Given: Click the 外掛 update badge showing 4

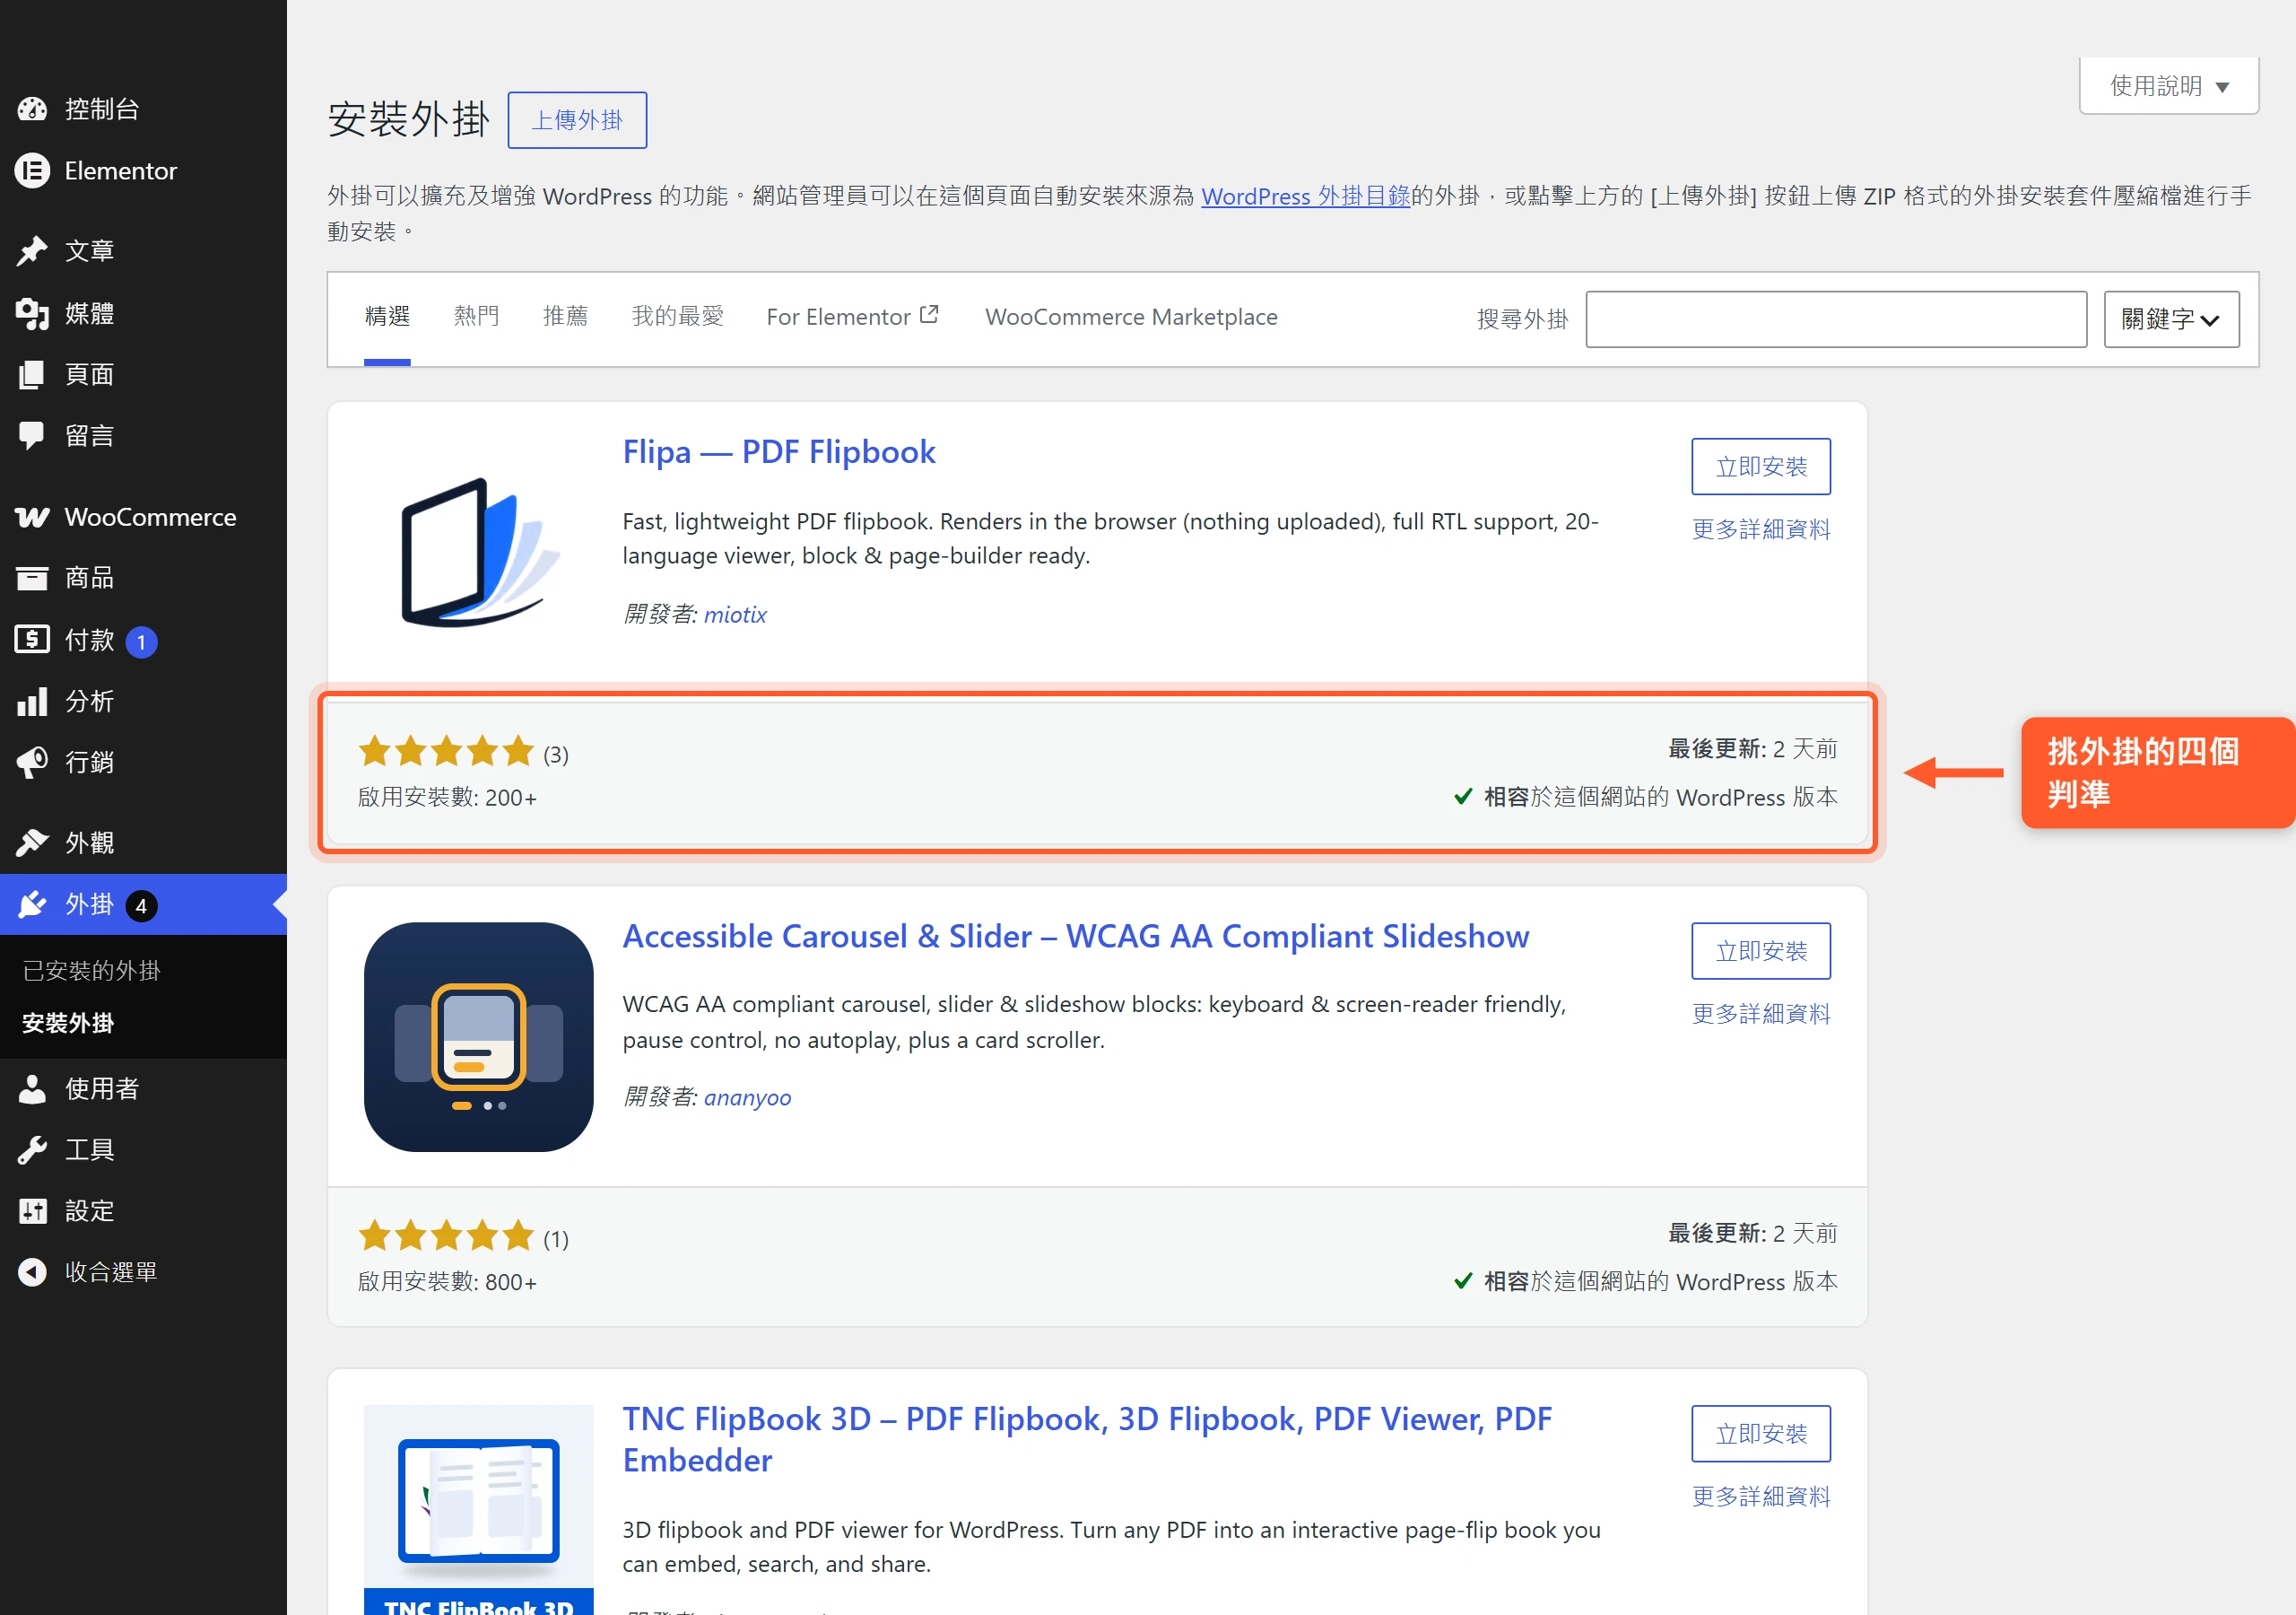Looking at the screenshot, I should pos(141,905).
